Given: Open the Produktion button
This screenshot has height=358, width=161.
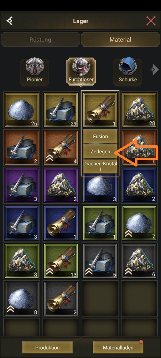Looking at the screenshot, I should click(47, 348).
